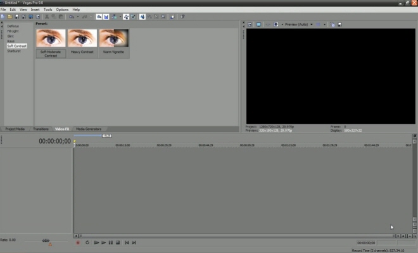The image size is (418, 253).
Task: Switch to Project Media tab
Action: [15, 129]
